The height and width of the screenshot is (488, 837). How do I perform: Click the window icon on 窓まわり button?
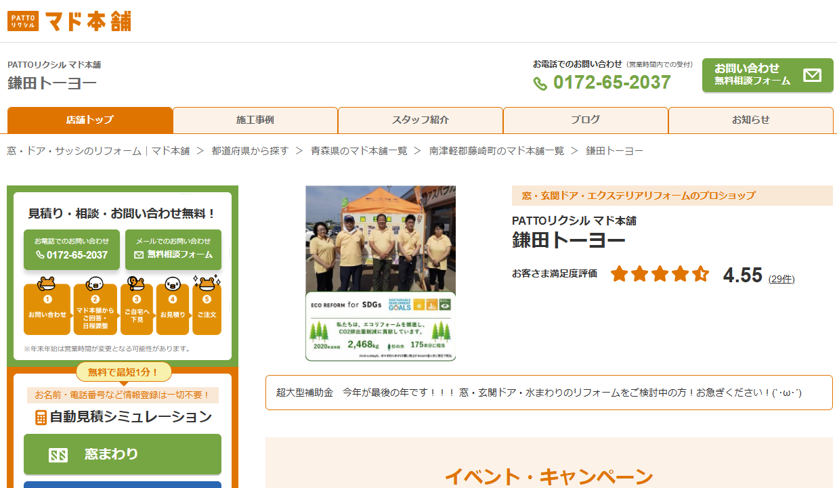tap(58, 455)
